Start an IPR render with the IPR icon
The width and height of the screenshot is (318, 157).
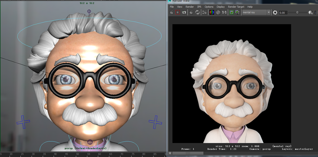pos(191,12)
